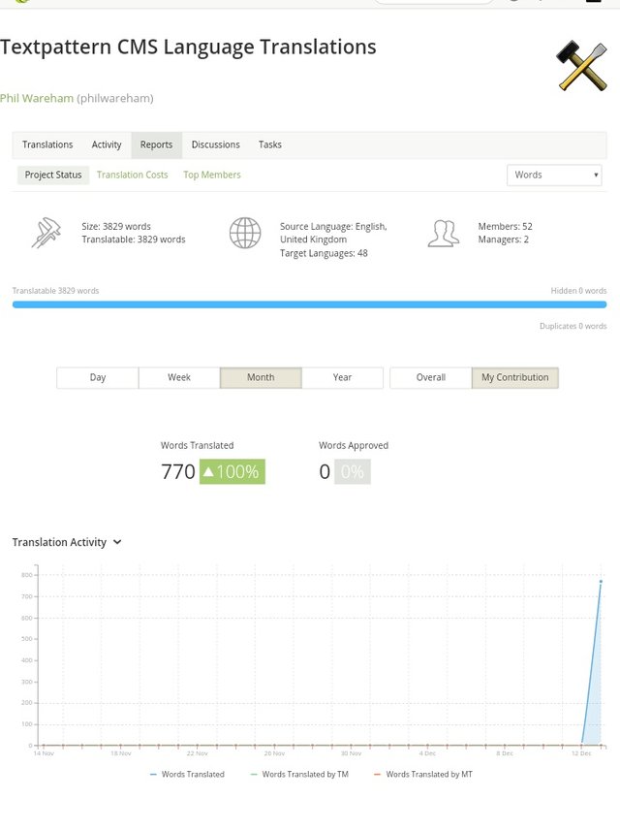Click the 'Duplicates 0 words' label
Image resolution: width=620 pixels, height=831 pixels.
[x=573, y=326]
